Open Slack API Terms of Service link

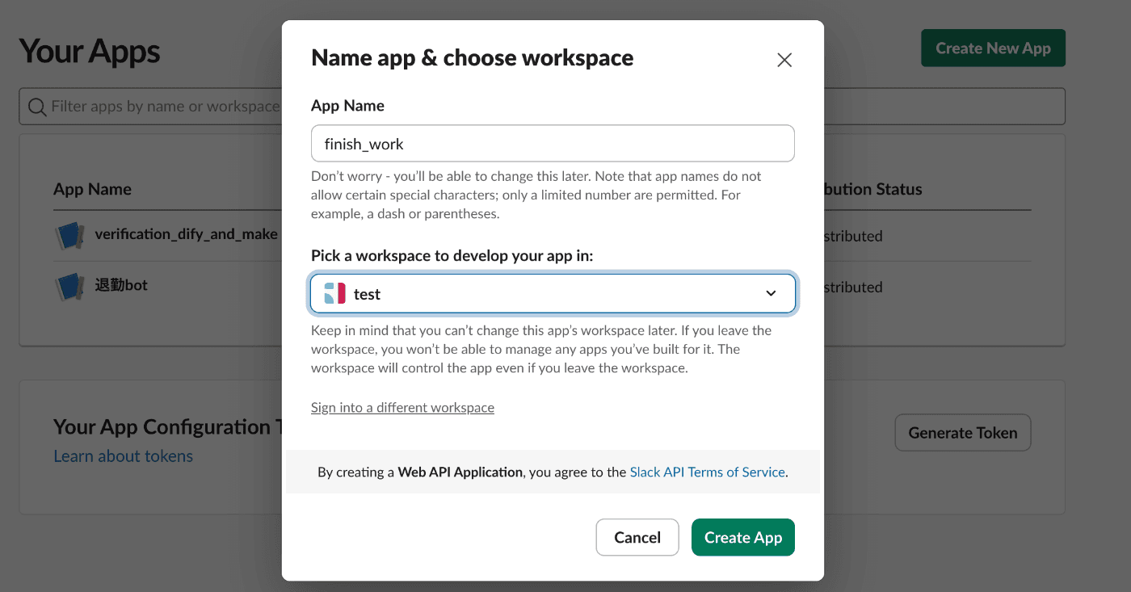pos(708,472)
